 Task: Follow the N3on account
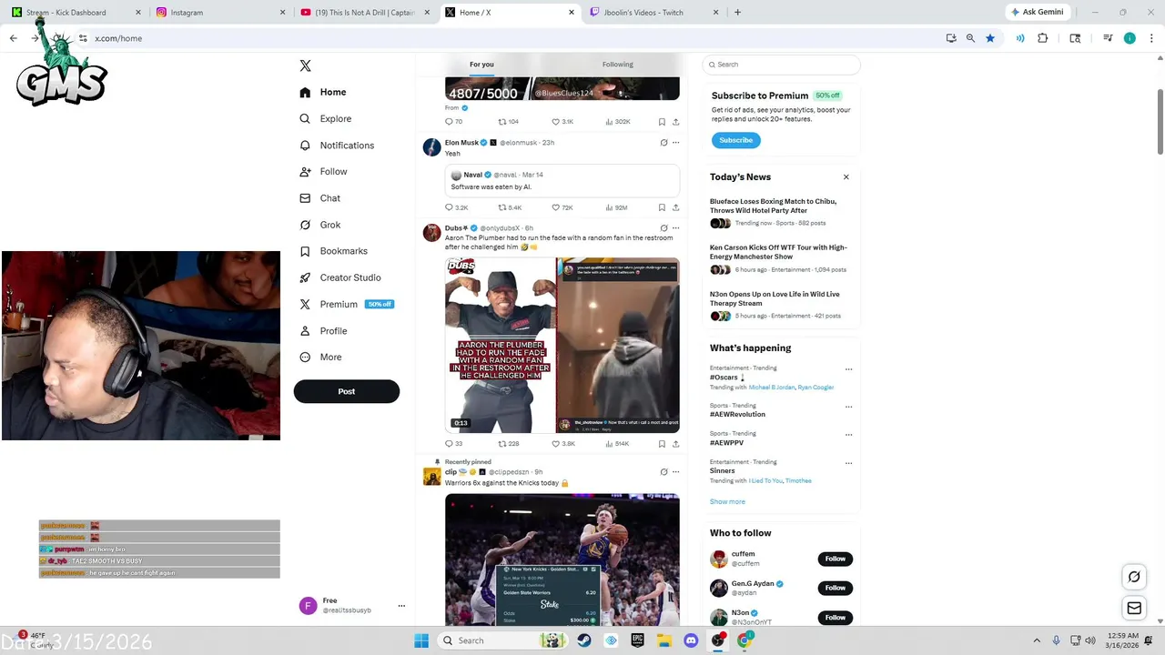(835, 617)
